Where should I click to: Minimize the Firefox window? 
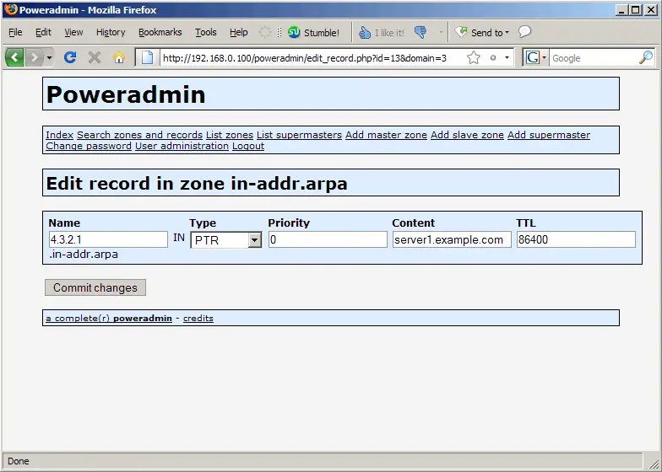tap(621, 10)
